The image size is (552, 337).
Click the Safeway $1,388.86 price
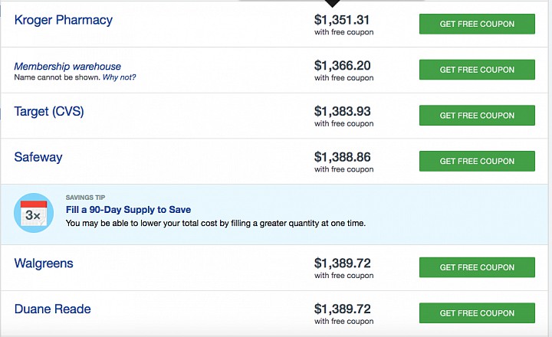coord(342,157)
